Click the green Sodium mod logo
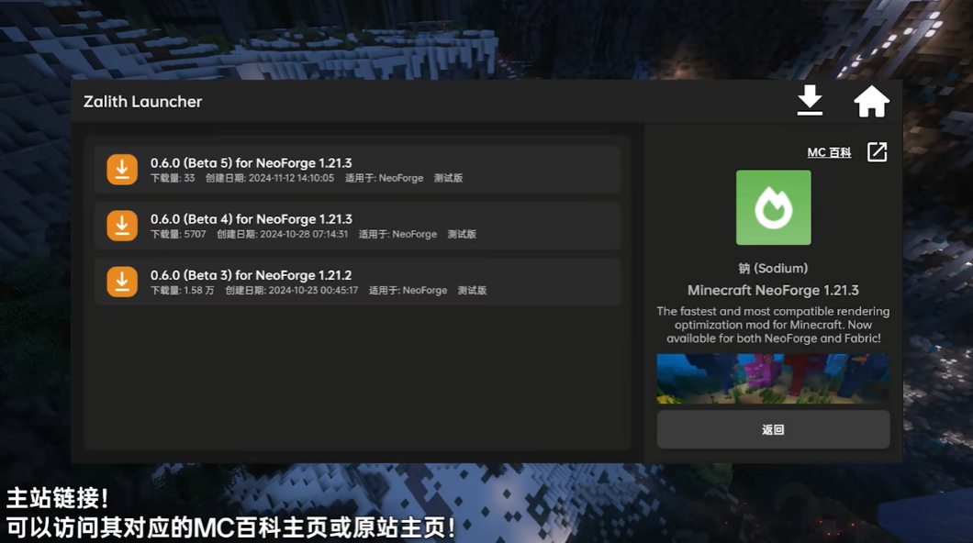Image resolution: width=973 pixels, height=543 pixels. click(773, 207)
